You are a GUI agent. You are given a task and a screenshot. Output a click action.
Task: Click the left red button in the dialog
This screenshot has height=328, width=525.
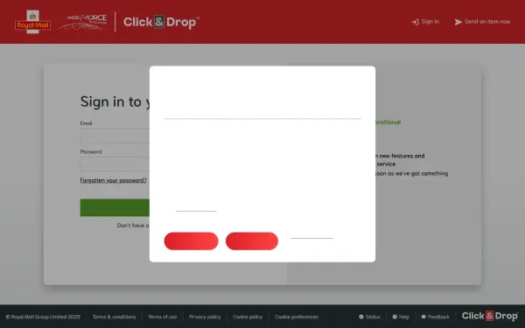point(191,241)
